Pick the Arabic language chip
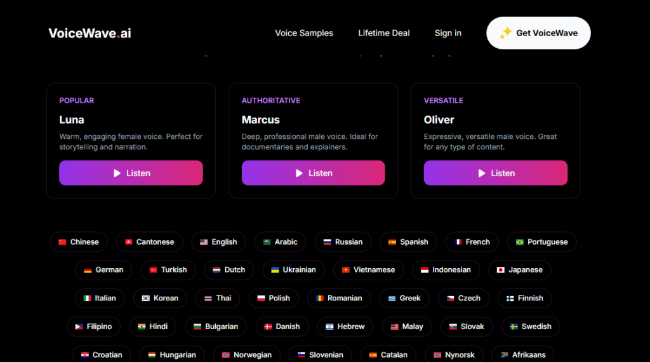Screen dimensions: 650x362 280,242
